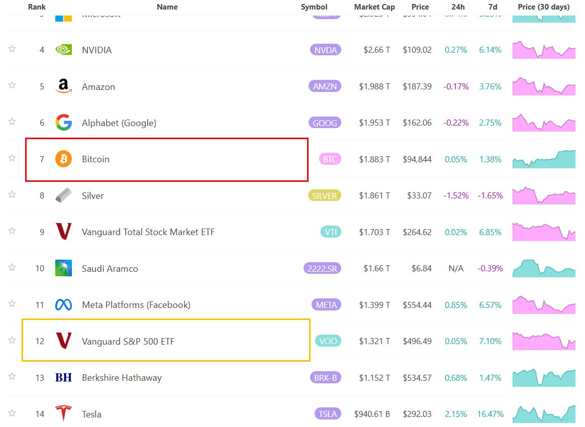Click the NVDA symbol badge
Image resolution: width=585 pixels, height=427 pixels.
click(325, 50)
